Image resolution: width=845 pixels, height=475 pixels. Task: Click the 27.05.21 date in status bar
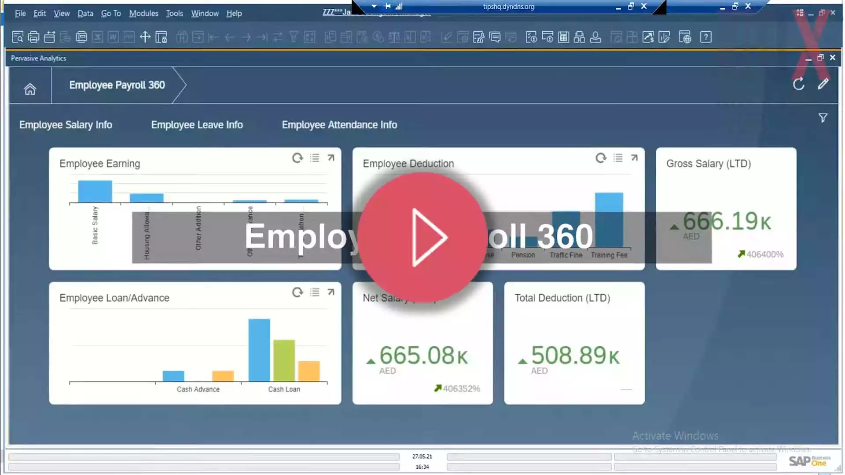click(422, 457)
